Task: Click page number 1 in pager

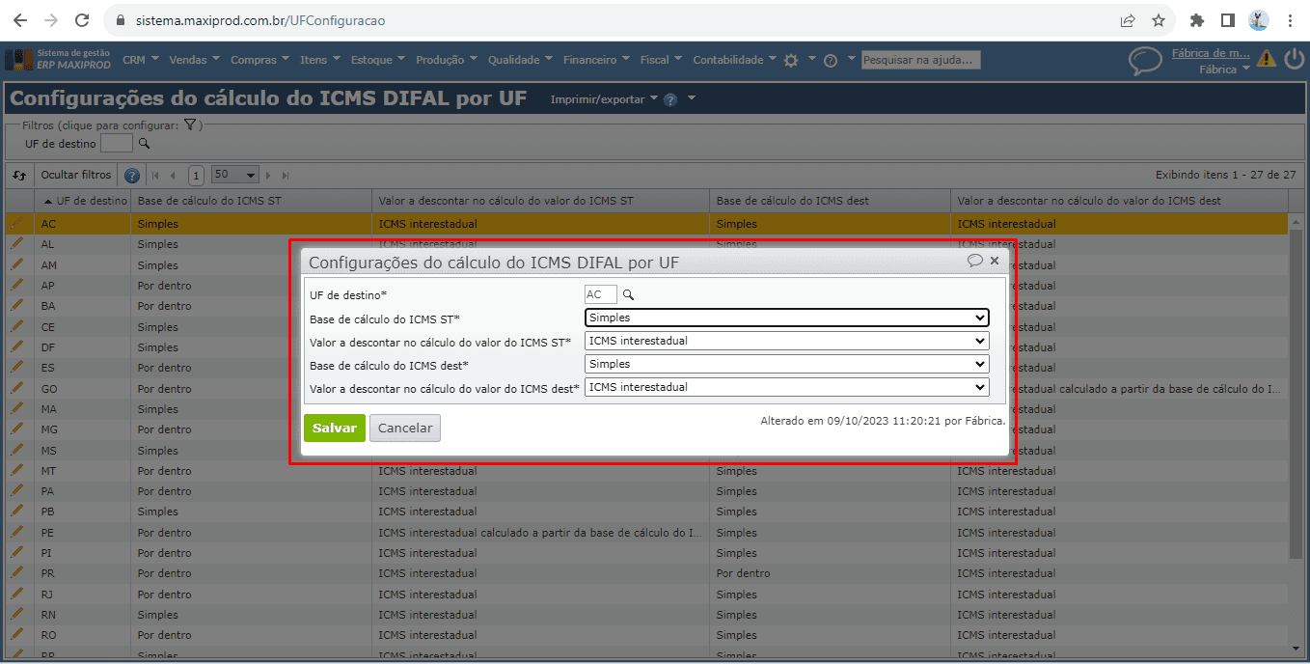Action: 196,176
